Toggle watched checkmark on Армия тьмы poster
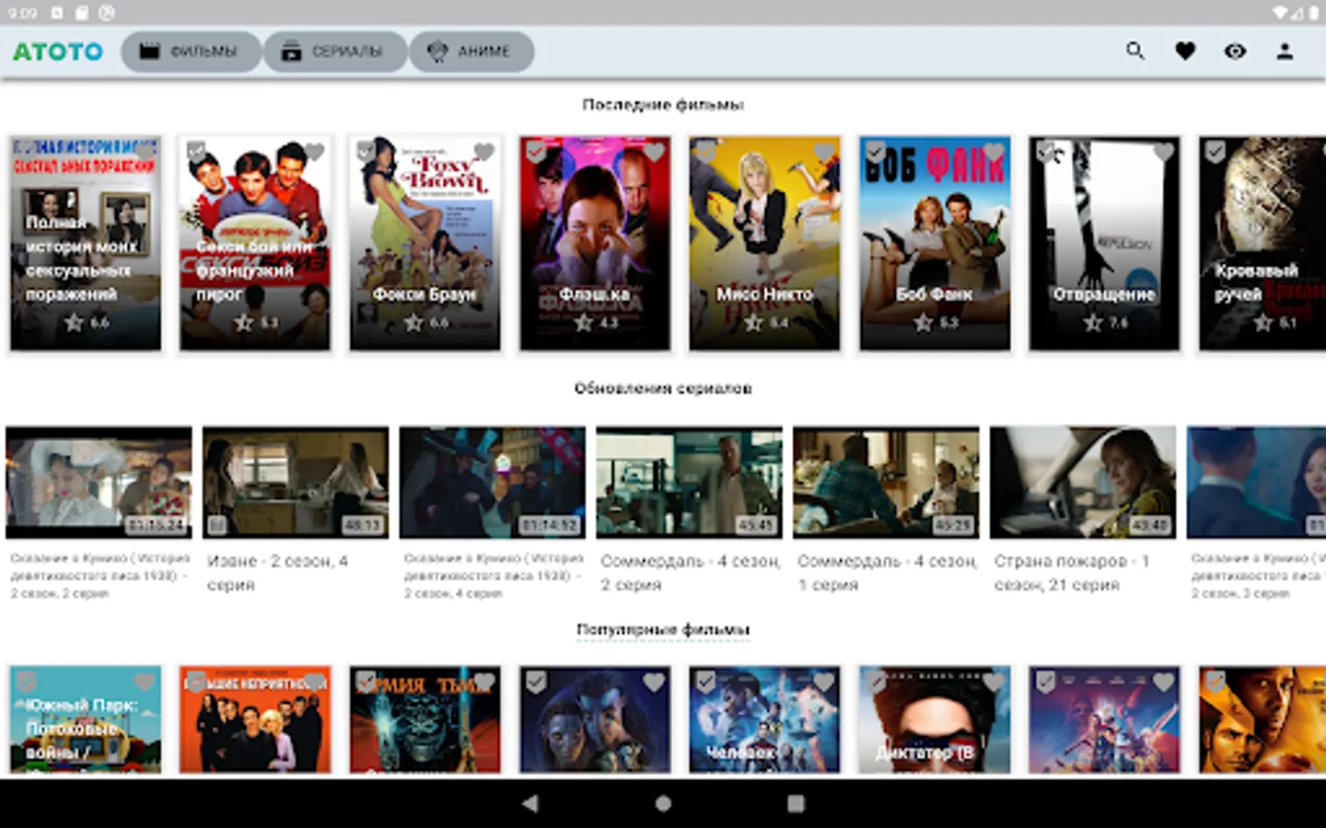 [x=366, y=682]
